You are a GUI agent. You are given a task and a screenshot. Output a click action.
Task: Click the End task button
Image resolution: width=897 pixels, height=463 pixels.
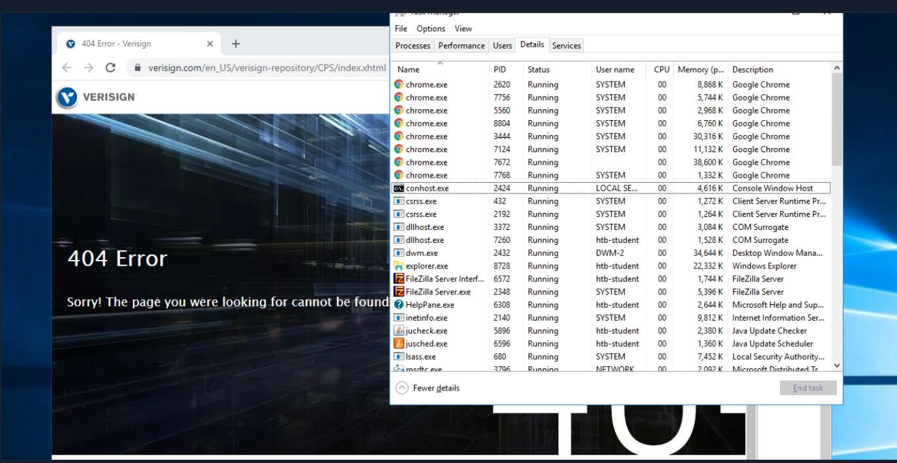[x=808, y=388]
